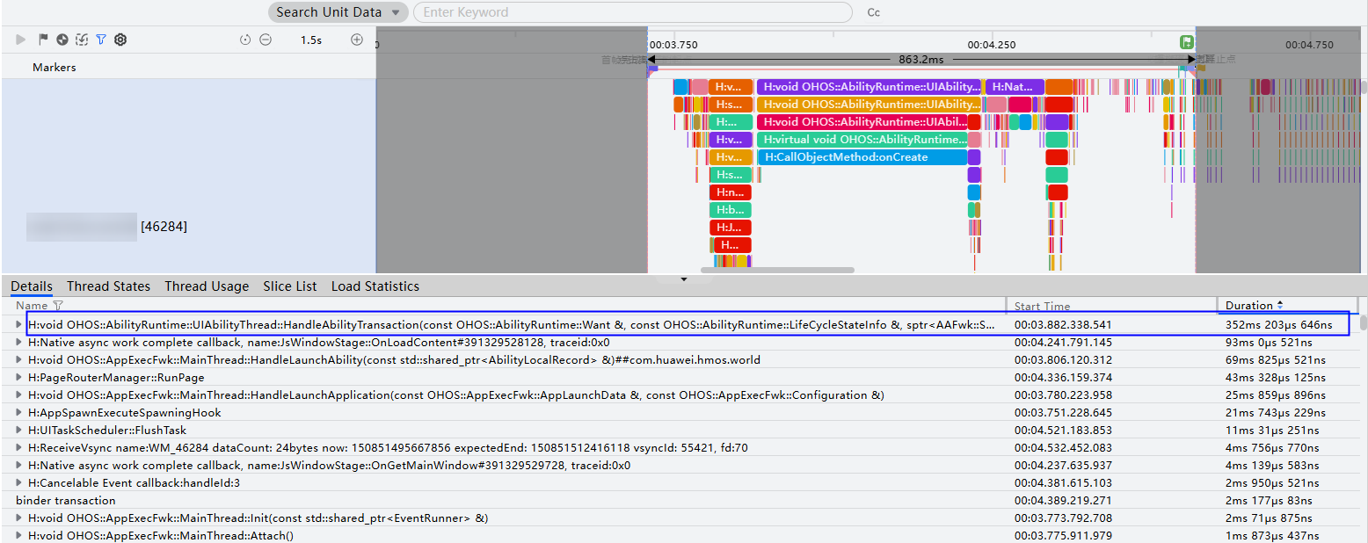Open the gear settings icon
Viewport: 1368px width, 543px height.
pyautogui.click(x=120, y=40)
